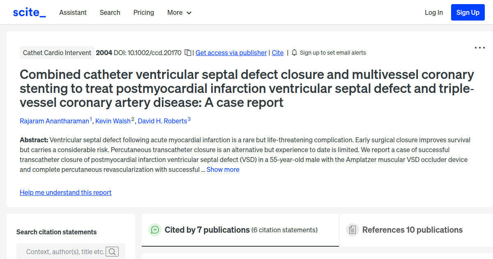Click the Sign Up button
The image size is (493, 259).
coord(468,12)
